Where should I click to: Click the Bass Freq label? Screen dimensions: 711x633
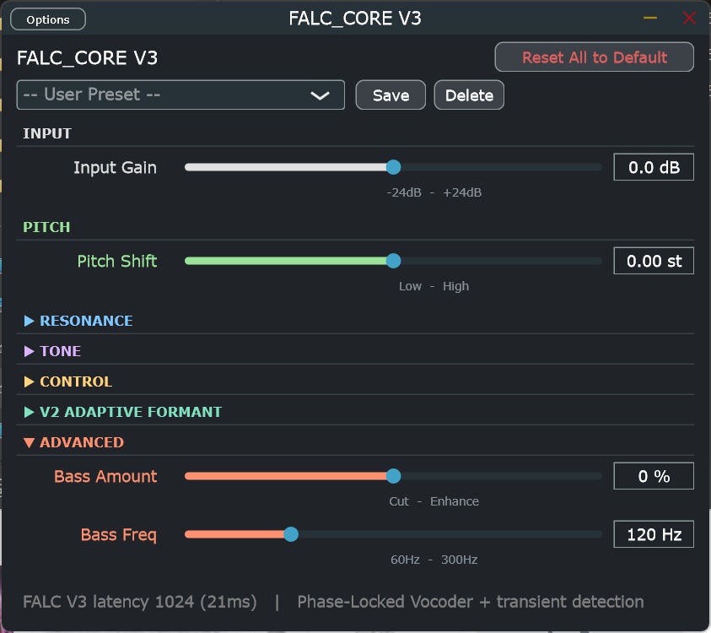point(119,535)
